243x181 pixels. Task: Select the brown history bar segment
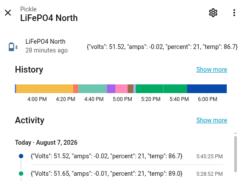(130, 89)
